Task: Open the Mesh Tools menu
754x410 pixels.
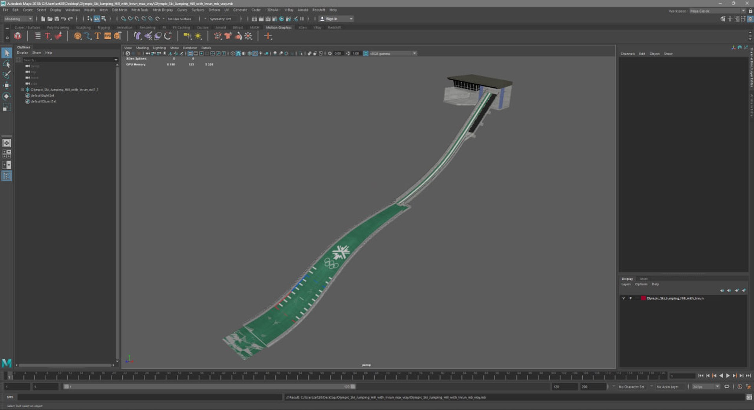Action: pos(139,10)
